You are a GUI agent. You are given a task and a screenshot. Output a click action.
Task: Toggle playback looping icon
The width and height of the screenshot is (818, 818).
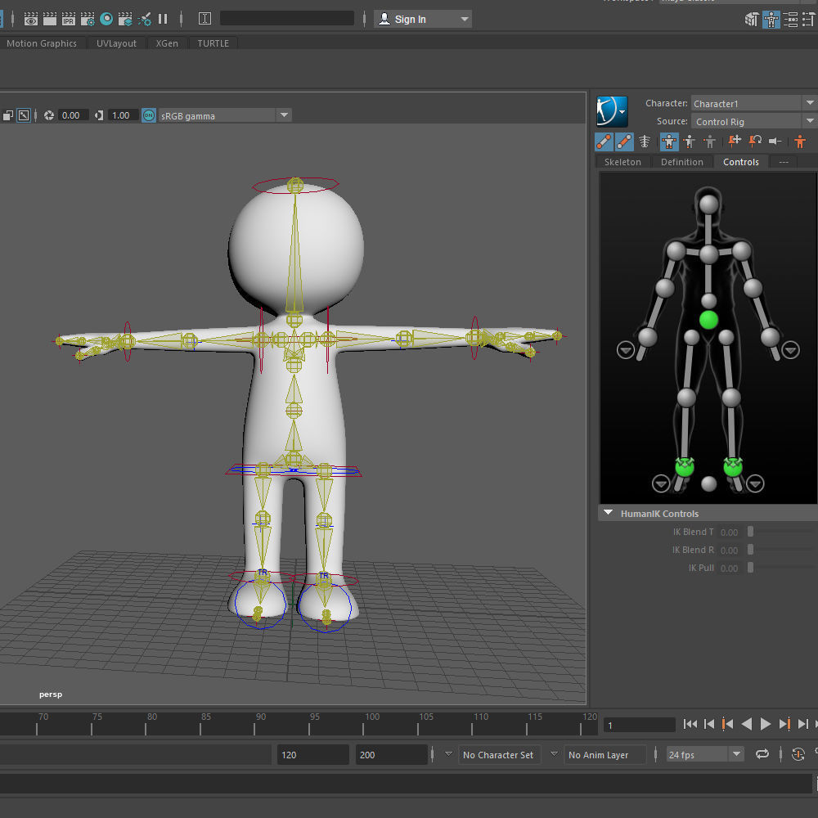coord(762,754)
